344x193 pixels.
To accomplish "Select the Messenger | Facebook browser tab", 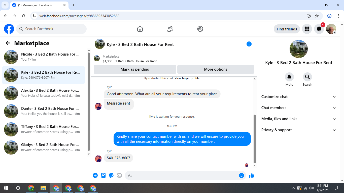I will click(39, 5).
